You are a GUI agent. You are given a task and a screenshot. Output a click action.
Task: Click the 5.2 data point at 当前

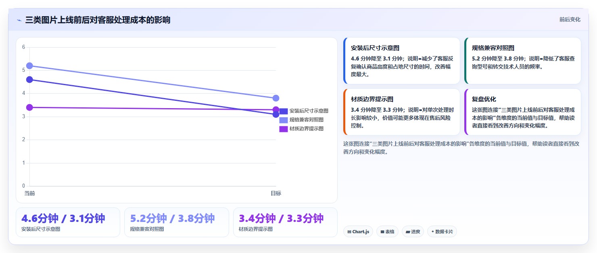coord(29,66)
